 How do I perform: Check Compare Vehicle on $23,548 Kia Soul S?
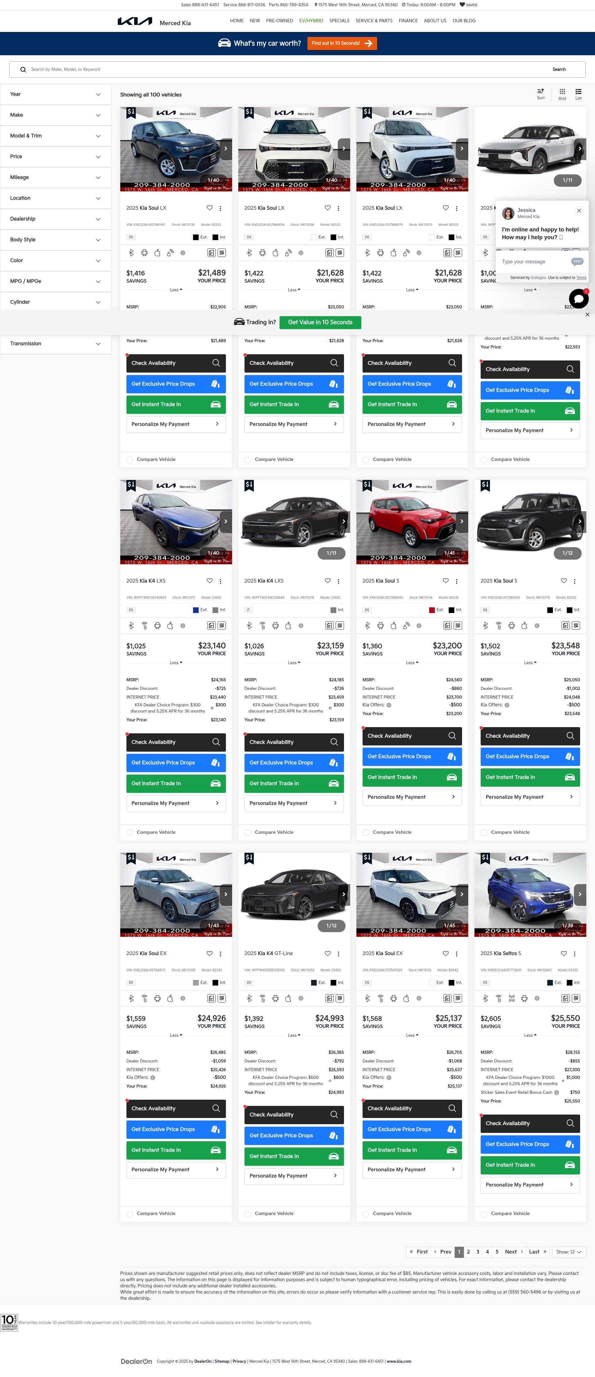[x=484, y=832]
